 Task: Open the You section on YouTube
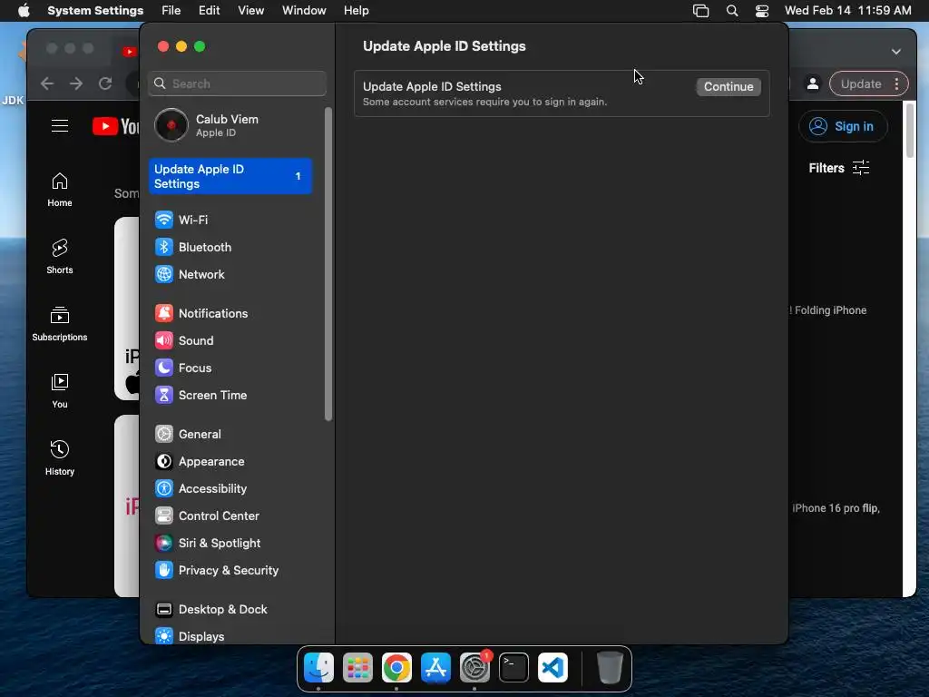pos(60,391)
